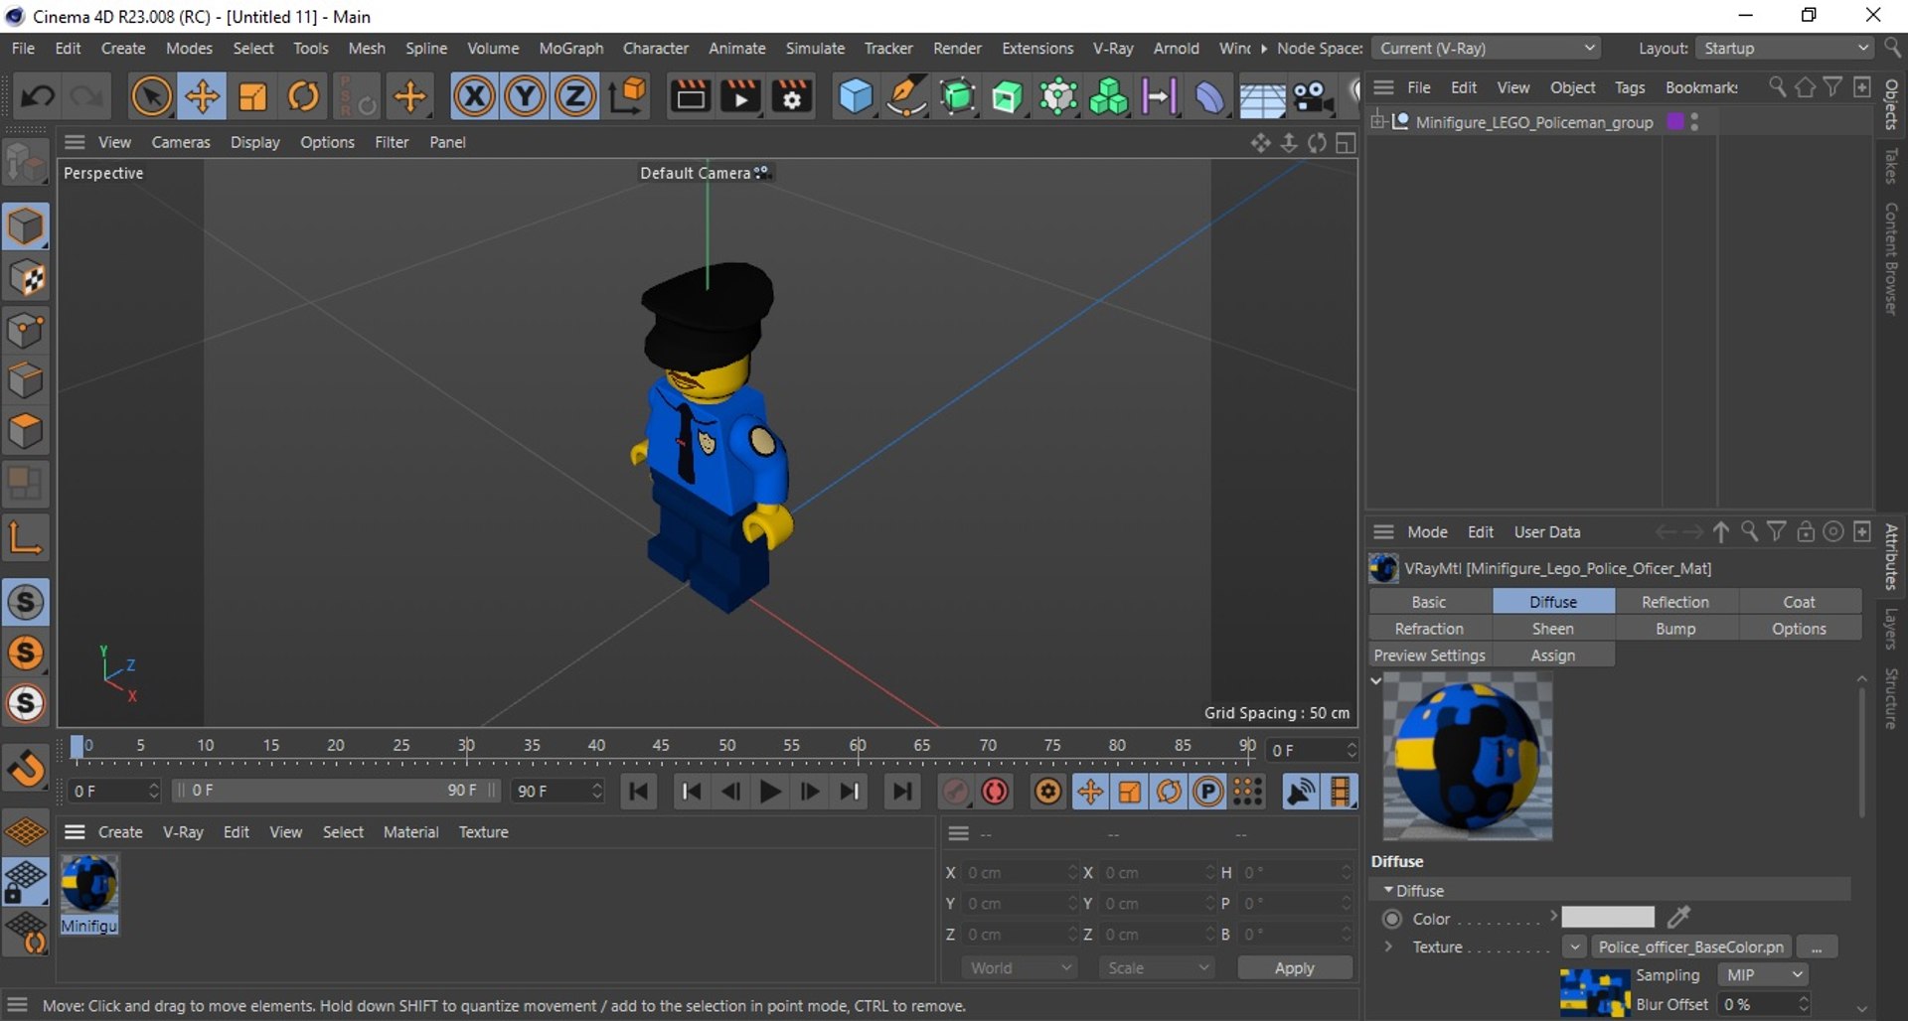1908x1021 pixels.
Task: Select the Live Selection tool
Action: click(x=151, y=96)
